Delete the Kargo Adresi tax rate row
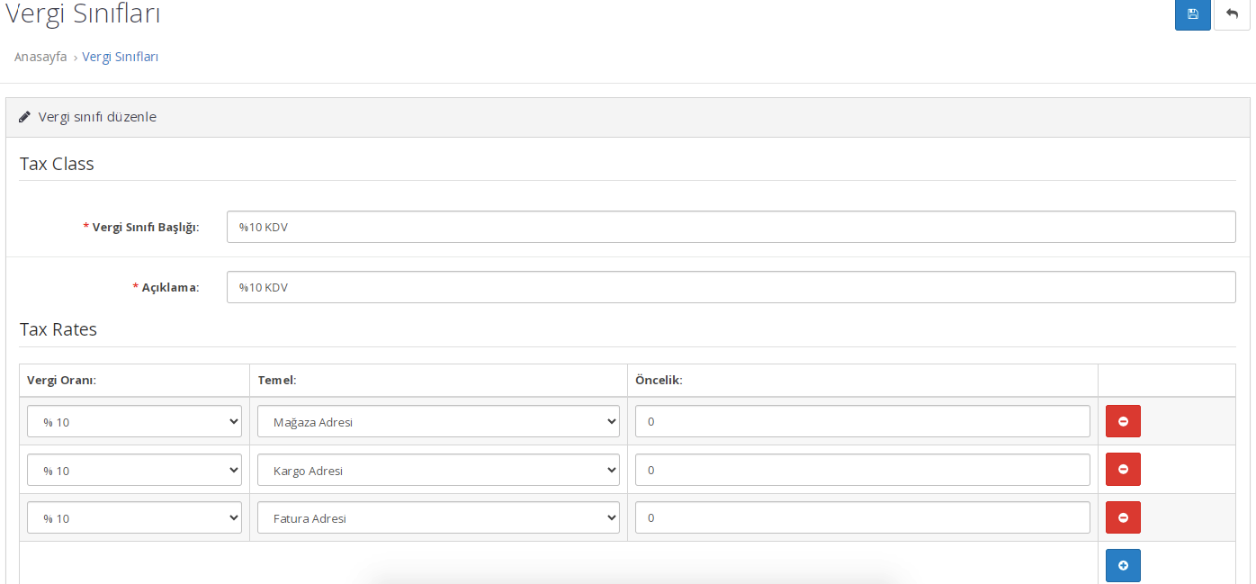The image size is (1256, 584). [x=1123, y=469]
